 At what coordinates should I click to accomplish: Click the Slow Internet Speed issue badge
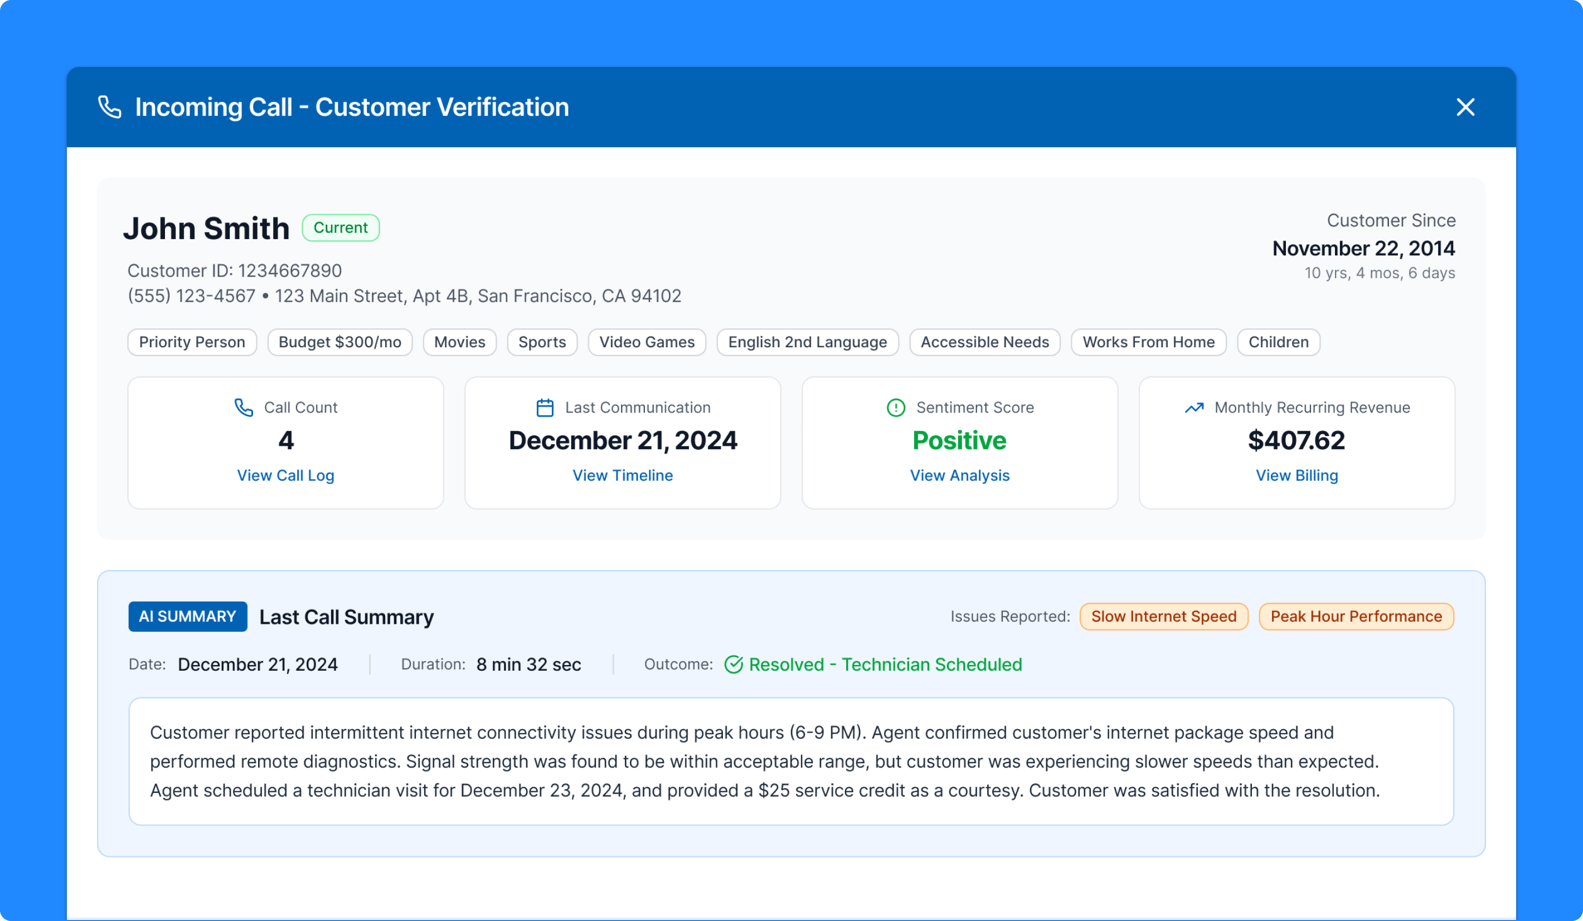coord(1163,616)
